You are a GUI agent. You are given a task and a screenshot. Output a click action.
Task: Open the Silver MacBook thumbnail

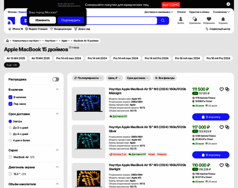pos(89,142)
